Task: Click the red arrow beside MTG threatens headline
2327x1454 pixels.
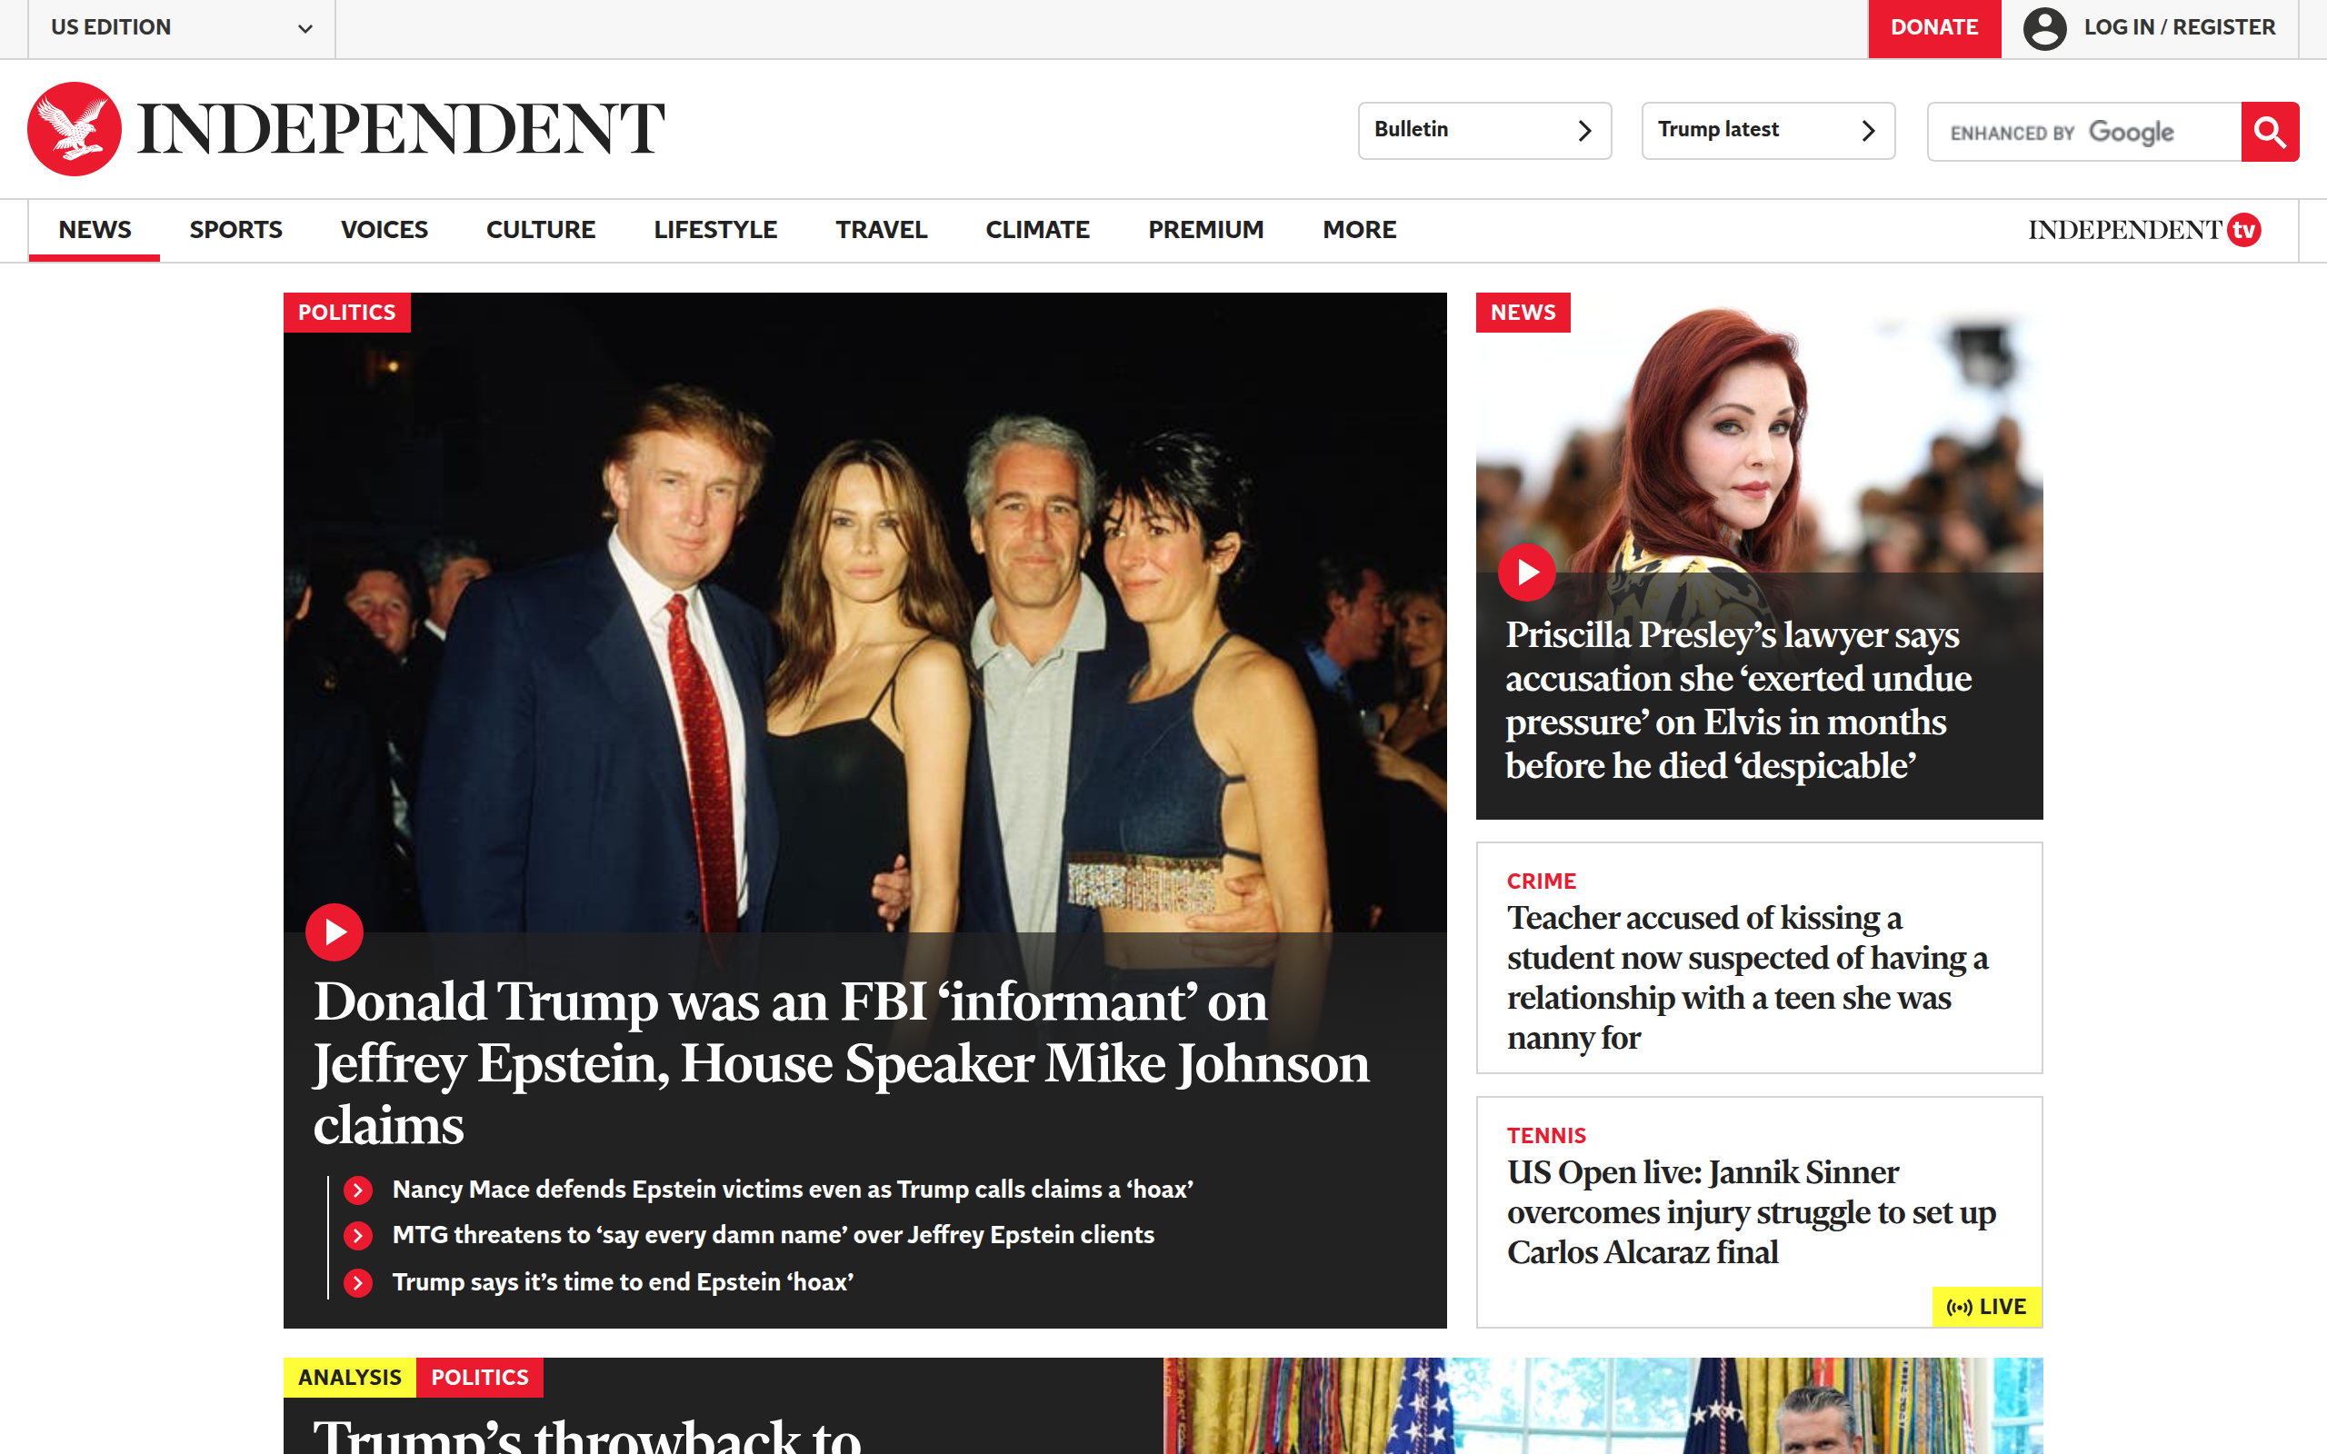Action: (358, 1236)
